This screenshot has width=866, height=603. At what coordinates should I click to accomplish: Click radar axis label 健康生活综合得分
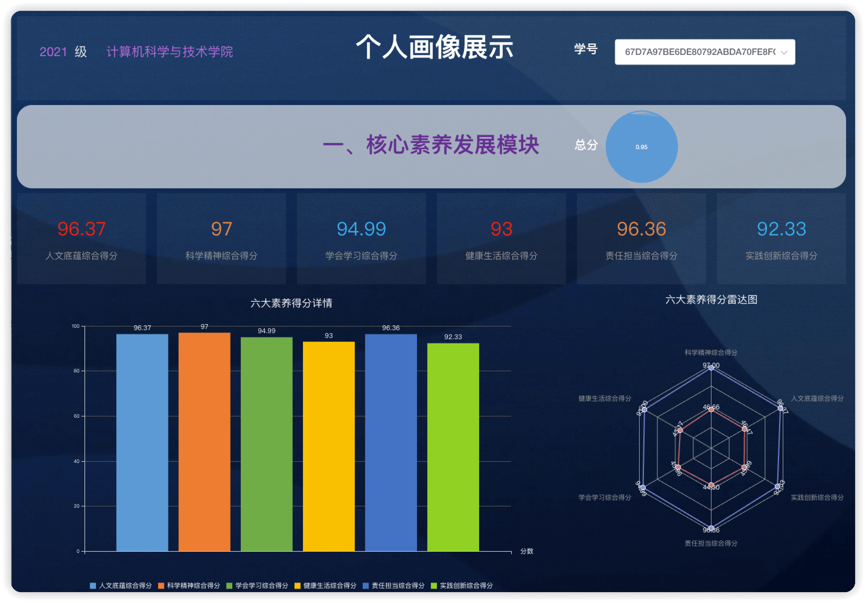(605, 398)
